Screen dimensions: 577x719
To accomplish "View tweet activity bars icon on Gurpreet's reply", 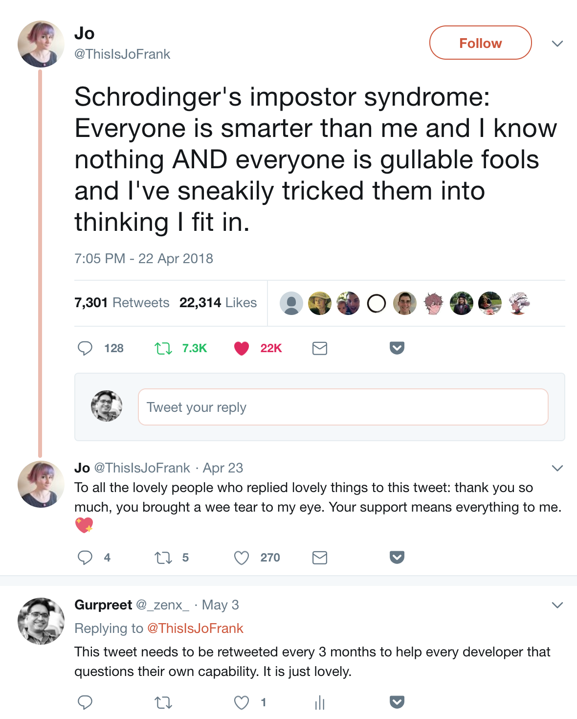I will [x=320, y=703].
